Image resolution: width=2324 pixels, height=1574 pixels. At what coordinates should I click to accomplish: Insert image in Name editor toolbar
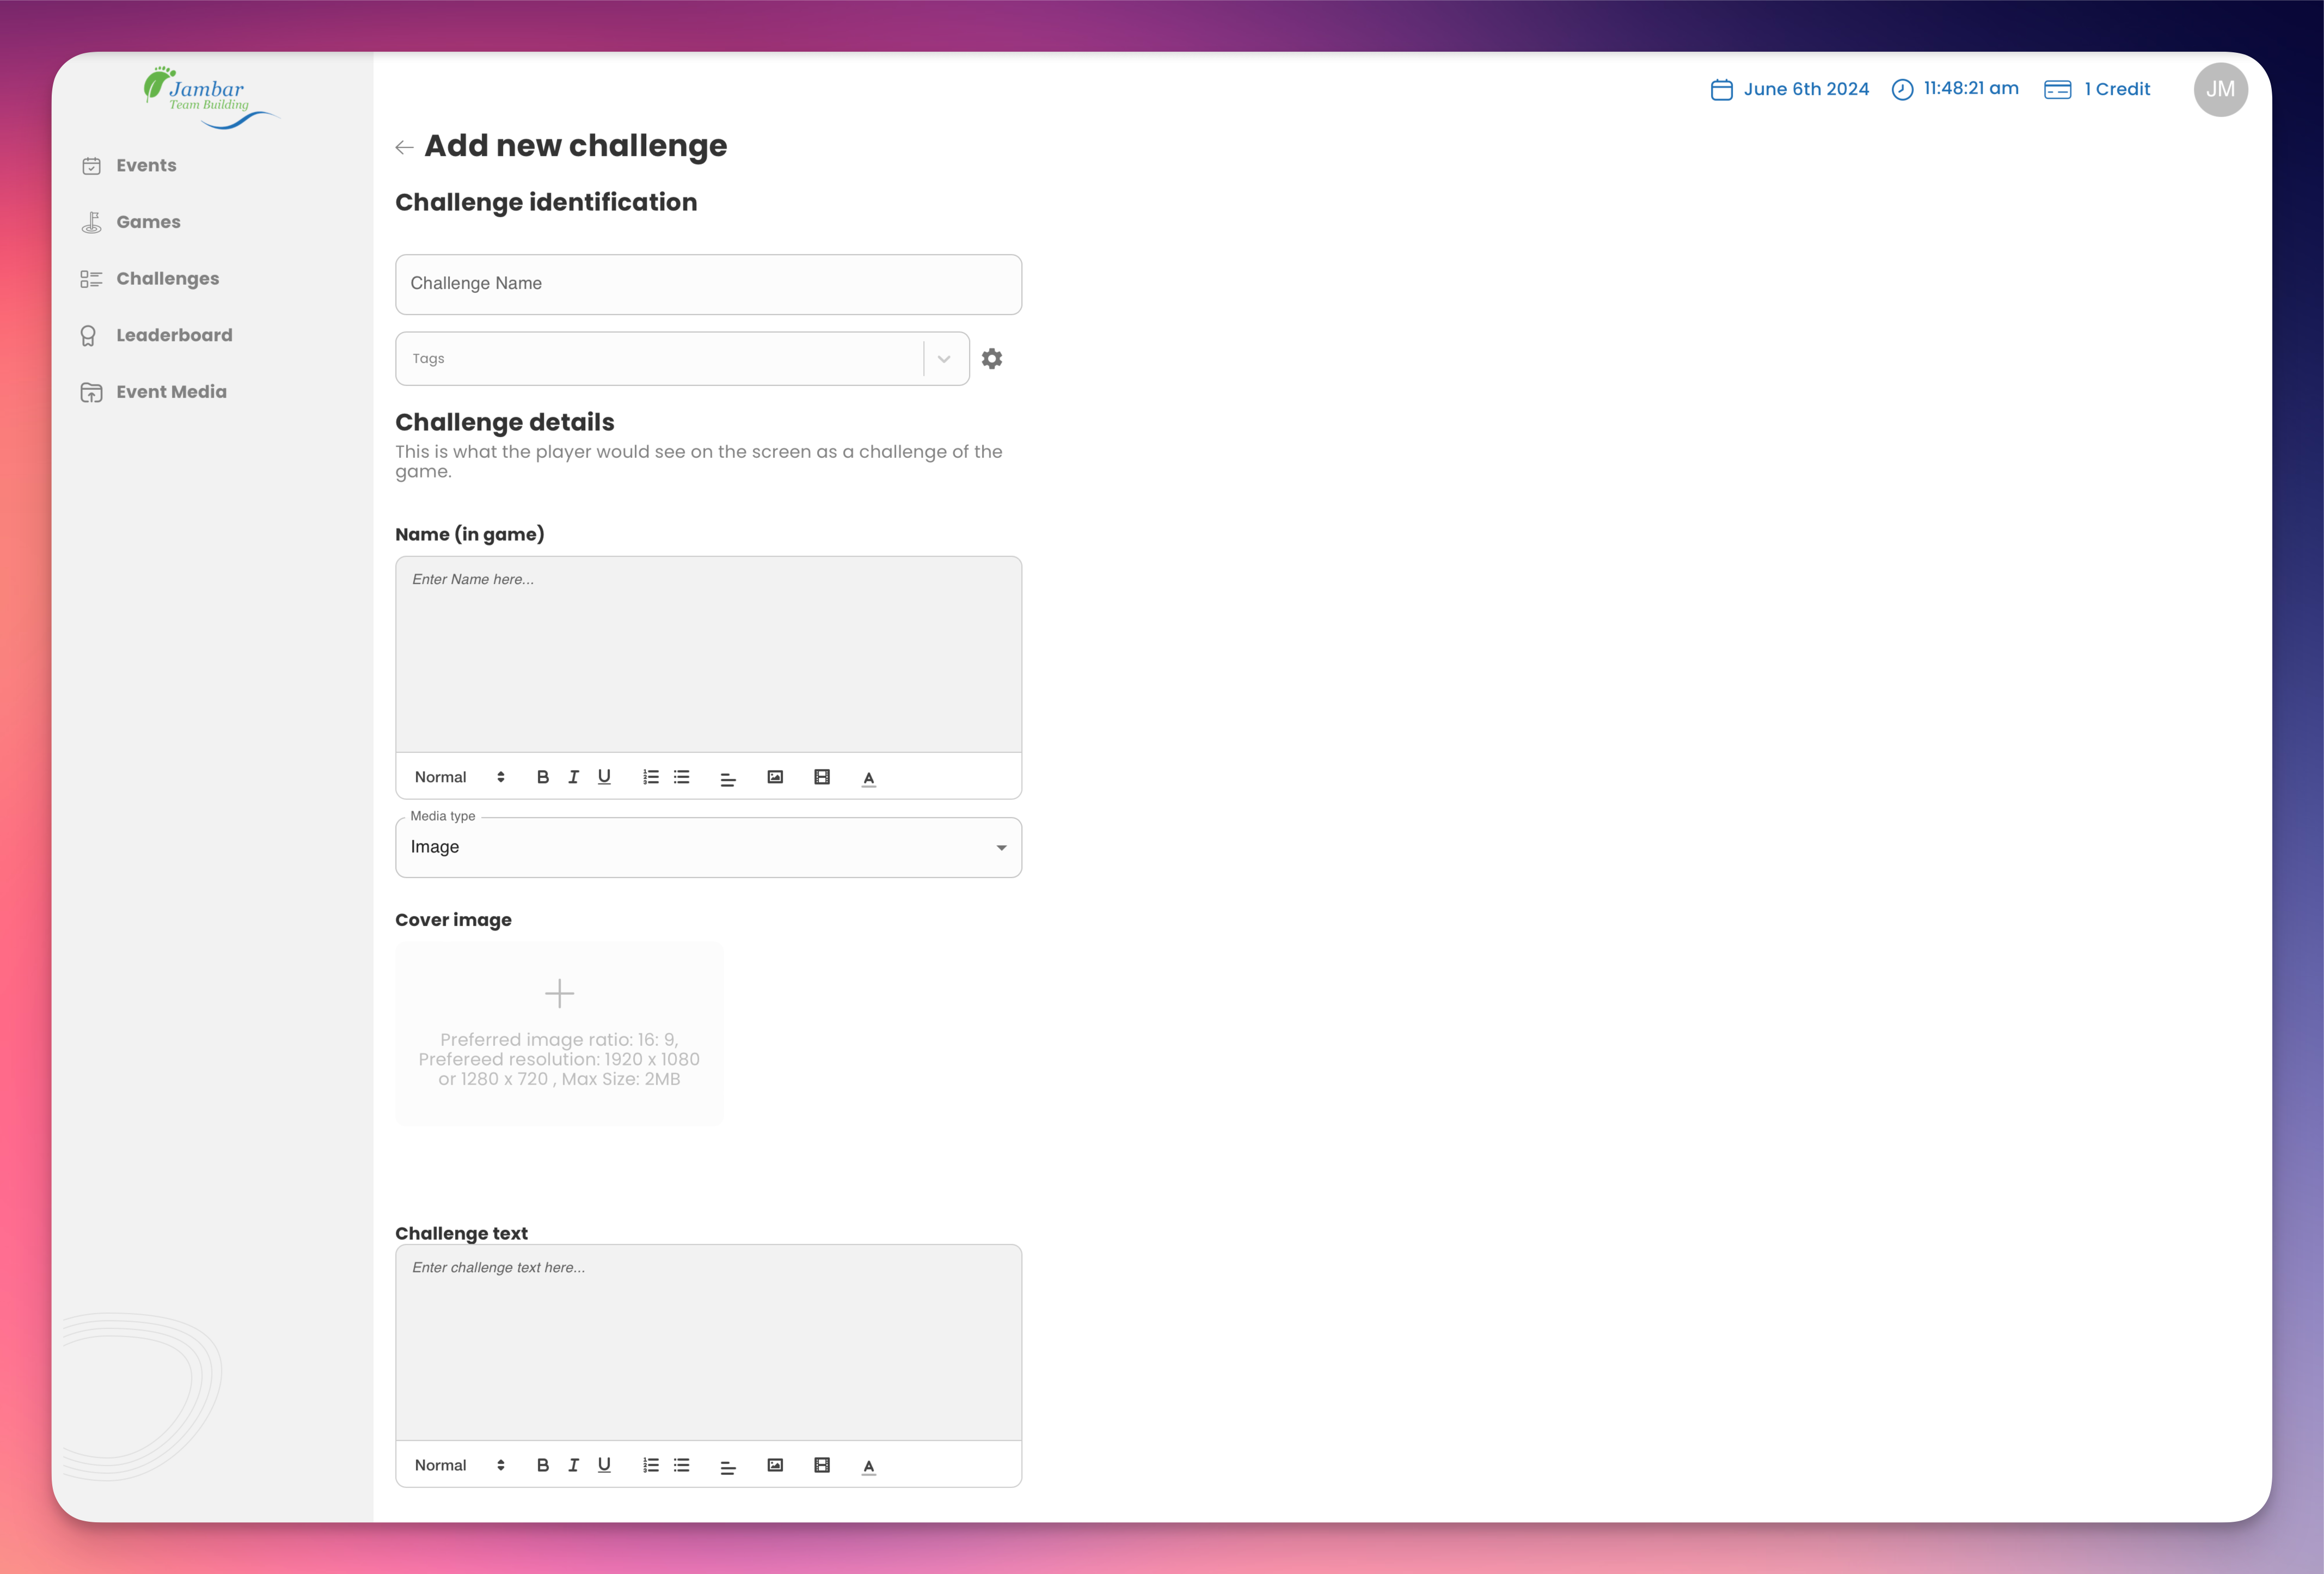click(x=775, y=777)
